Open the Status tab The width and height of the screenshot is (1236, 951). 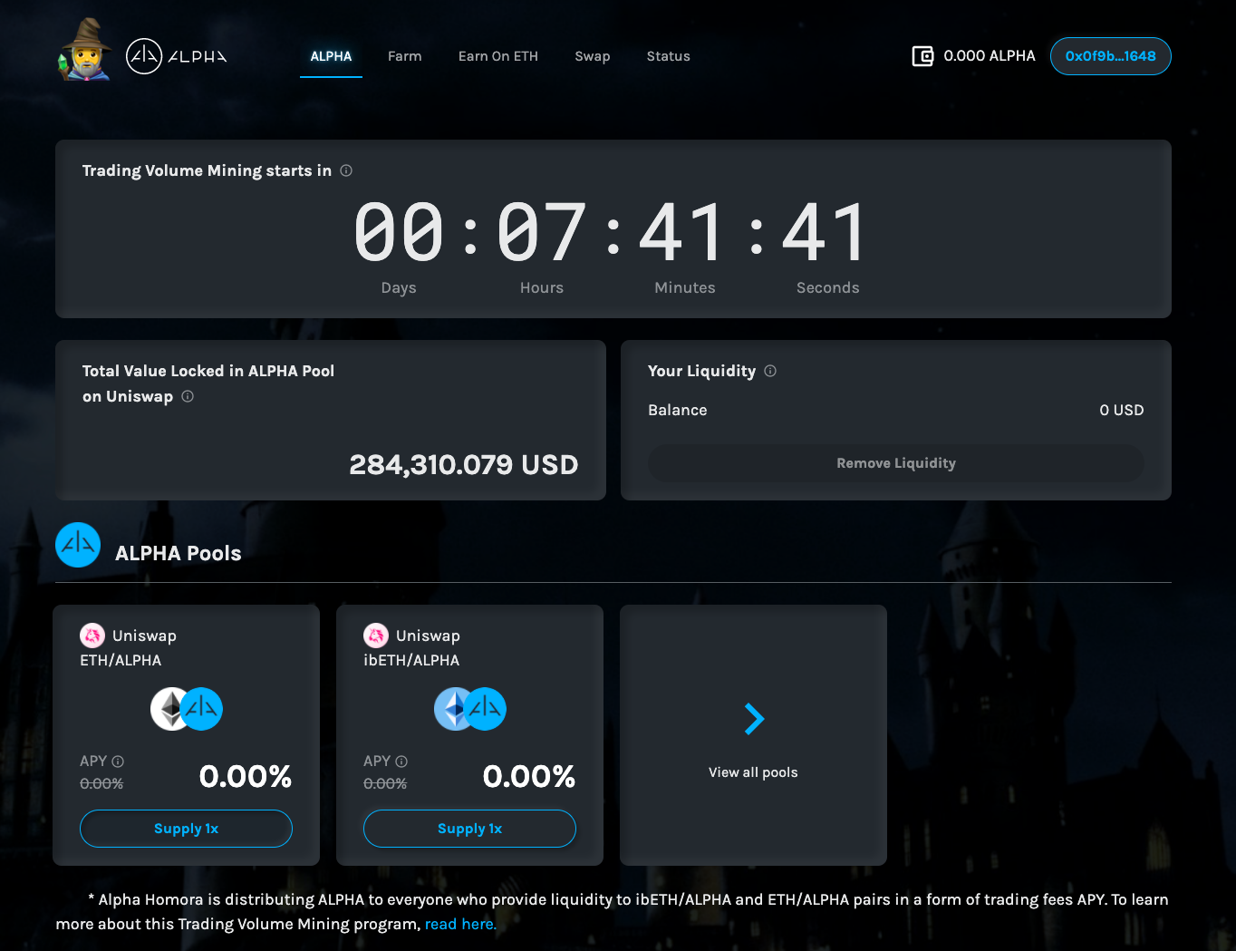[669, 56]
